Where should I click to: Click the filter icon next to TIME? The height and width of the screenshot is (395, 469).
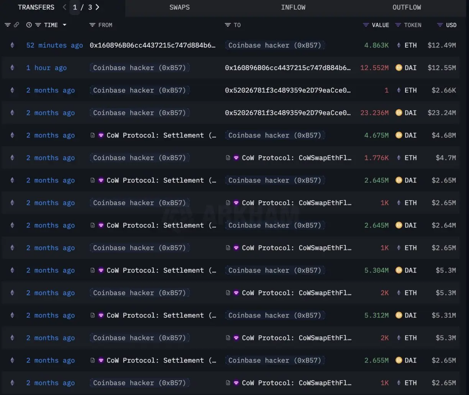tap(38, 24)
